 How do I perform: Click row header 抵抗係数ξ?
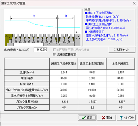point(27,84)
